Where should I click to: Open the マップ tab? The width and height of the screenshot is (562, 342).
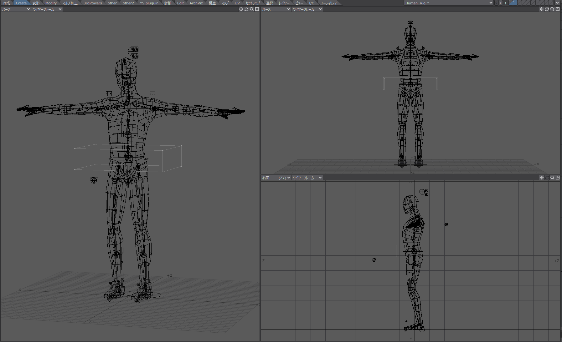click(225, 3)
